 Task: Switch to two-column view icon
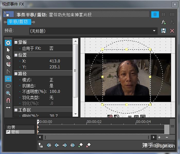[x=163, y=14]
